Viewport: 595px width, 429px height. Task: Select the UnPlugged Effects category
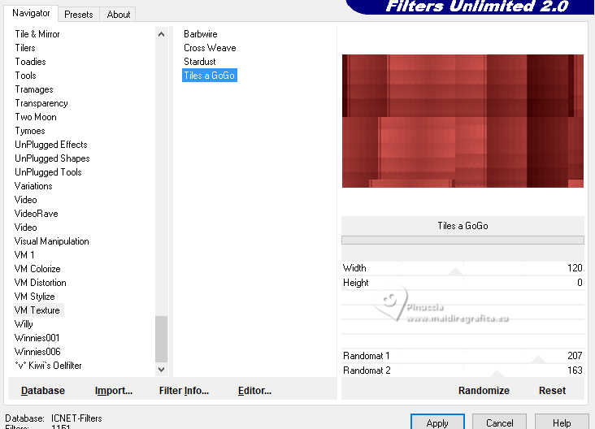click(51, 145)
